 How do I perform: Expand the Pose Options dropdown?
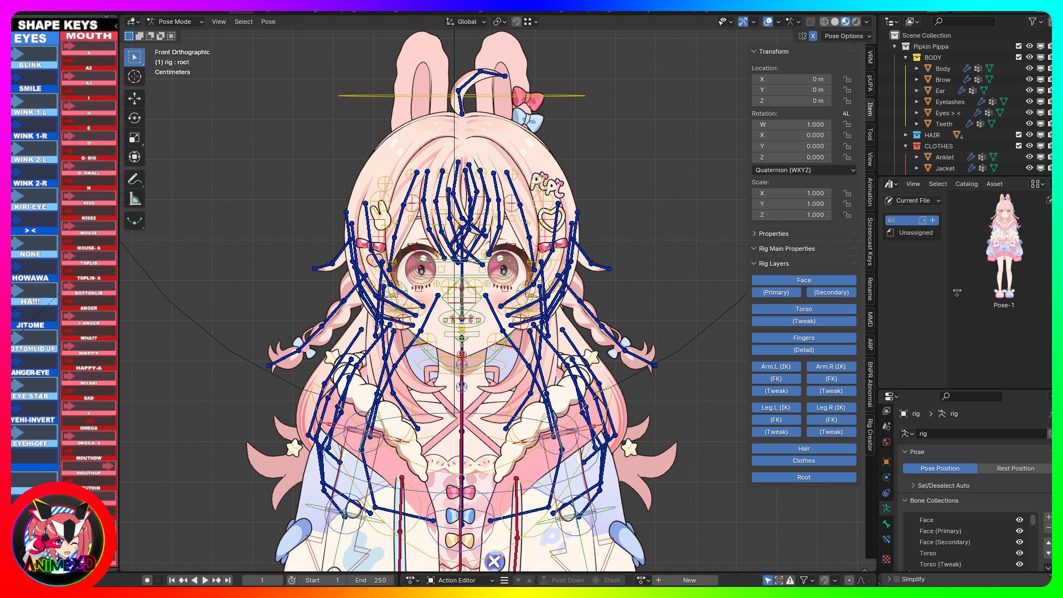tap(847, 36)
